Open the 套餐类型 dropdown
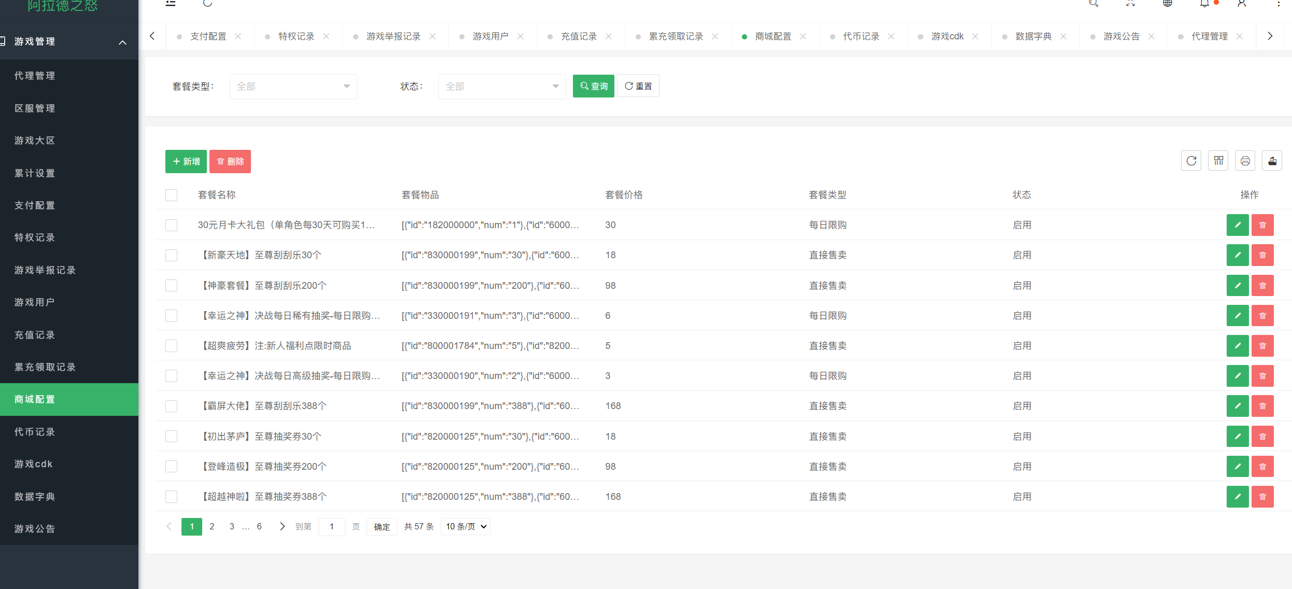Screen dimensions: 1292x589 pos(293,87)
